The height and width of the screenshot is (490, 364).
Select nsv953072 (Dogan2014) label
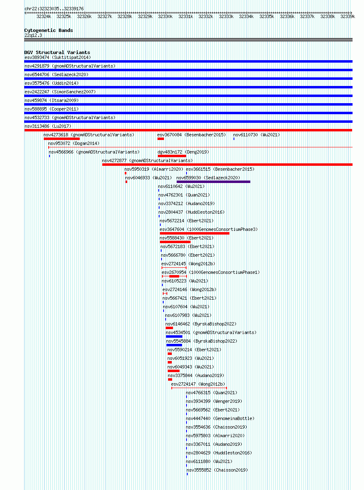[74, 143]
